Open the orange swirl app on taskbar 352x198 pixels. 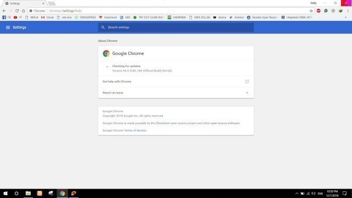coord(74,193)
